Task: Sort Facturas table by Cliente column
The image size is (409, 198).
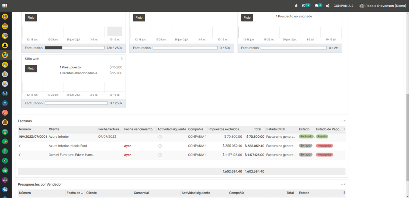Action: tap(54, 129)
